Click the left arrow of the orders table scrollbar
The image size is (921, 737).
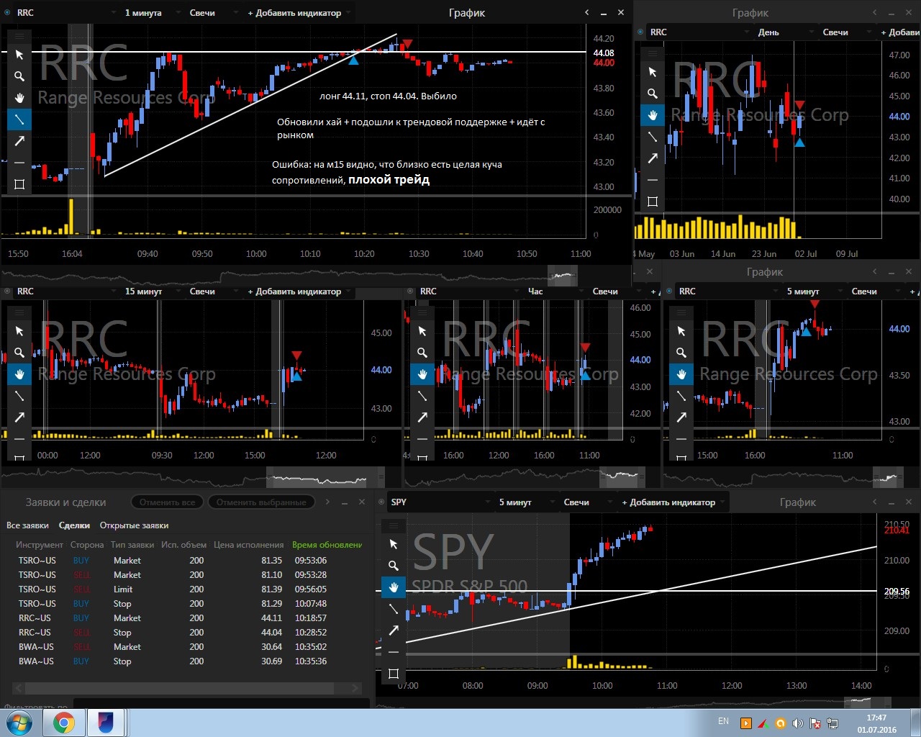(x=19, y=689)
